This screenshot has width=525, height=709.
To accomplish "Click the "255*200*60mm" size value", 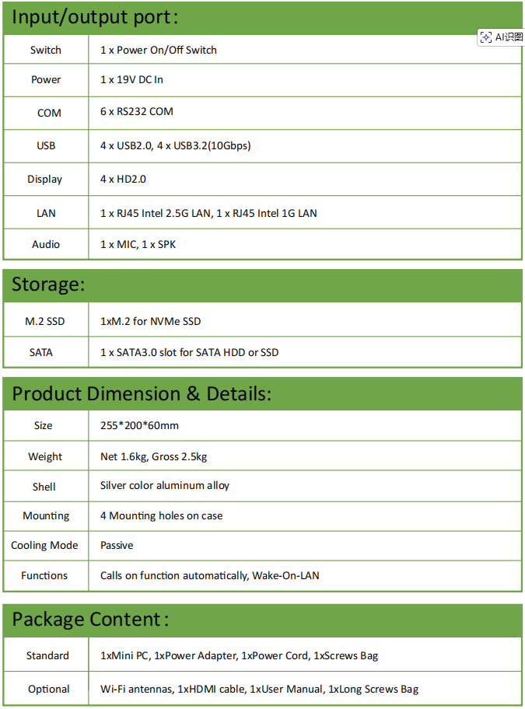I will (x=139, y=425).
